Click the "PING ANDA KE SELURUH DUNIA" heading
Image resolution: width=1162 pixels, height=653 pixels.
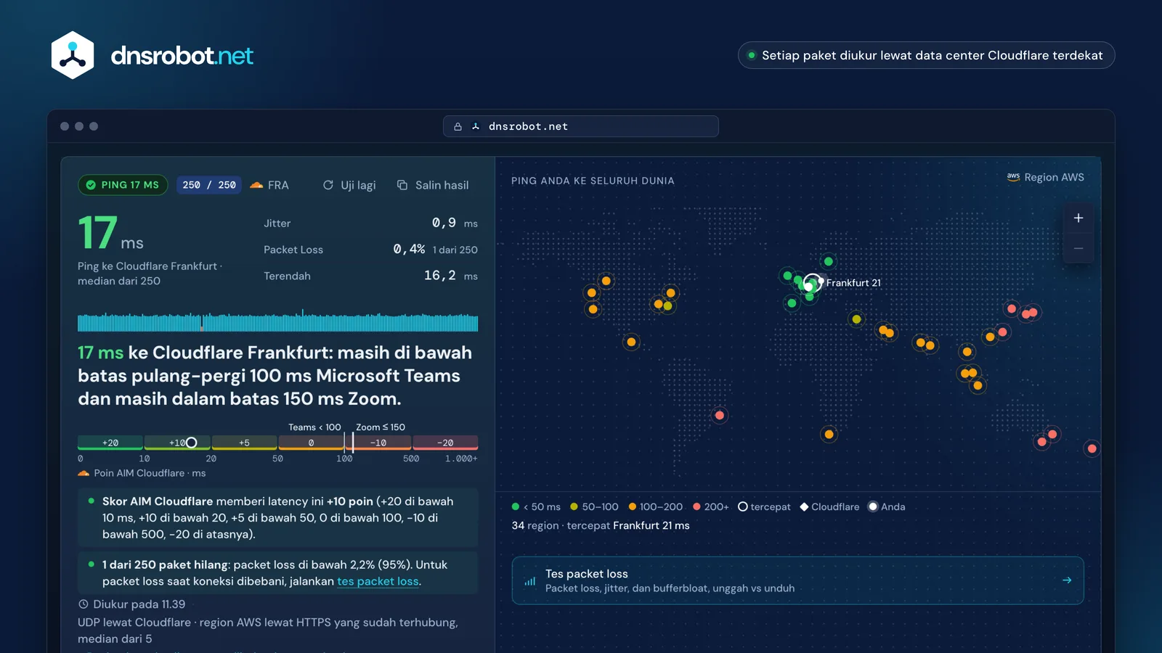(593, 181)
